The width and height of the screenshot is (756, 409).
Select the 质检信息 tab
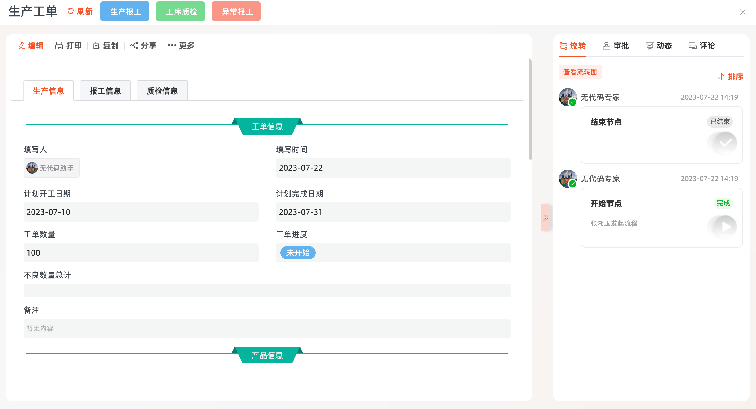[x=162, y=91]
